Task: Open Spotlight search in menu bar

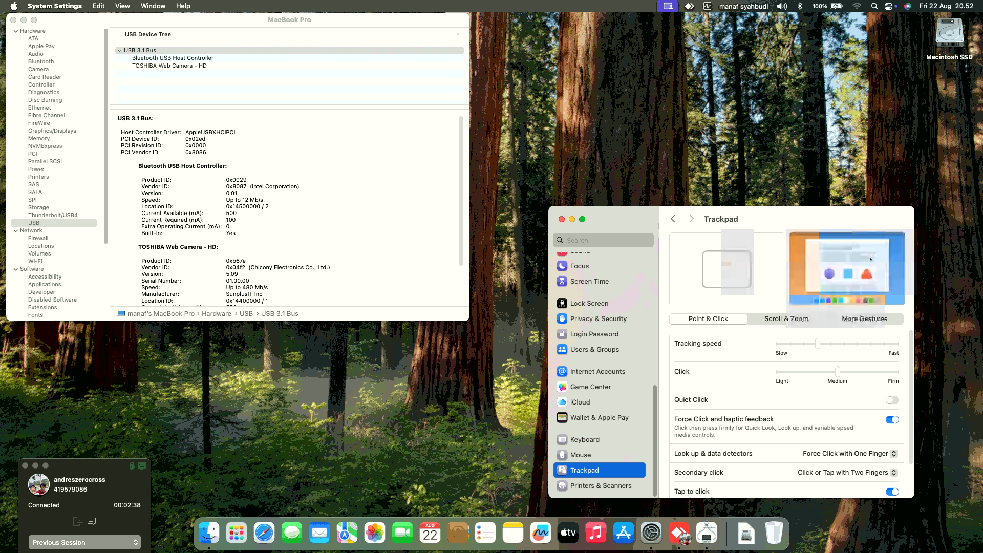Action: (x=874, y=6)
